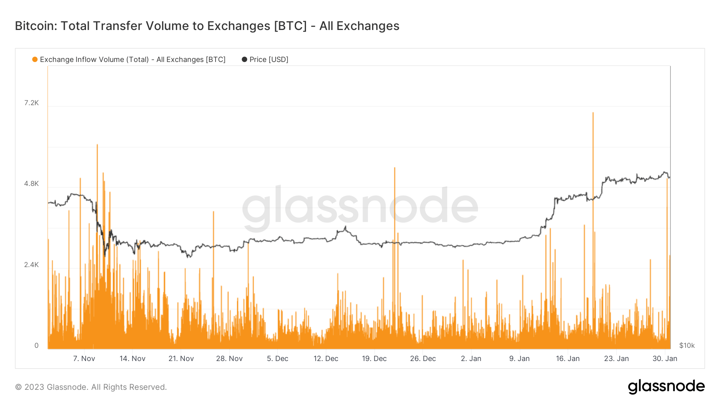Click the chart title text
720x405 pixels.
[207, 26]
